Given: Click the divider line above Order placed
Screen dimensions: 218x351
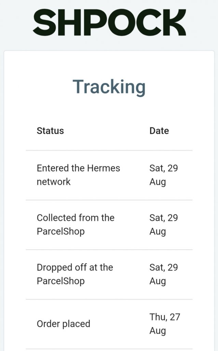Looking at the screenshot, I should pos(109,299).
